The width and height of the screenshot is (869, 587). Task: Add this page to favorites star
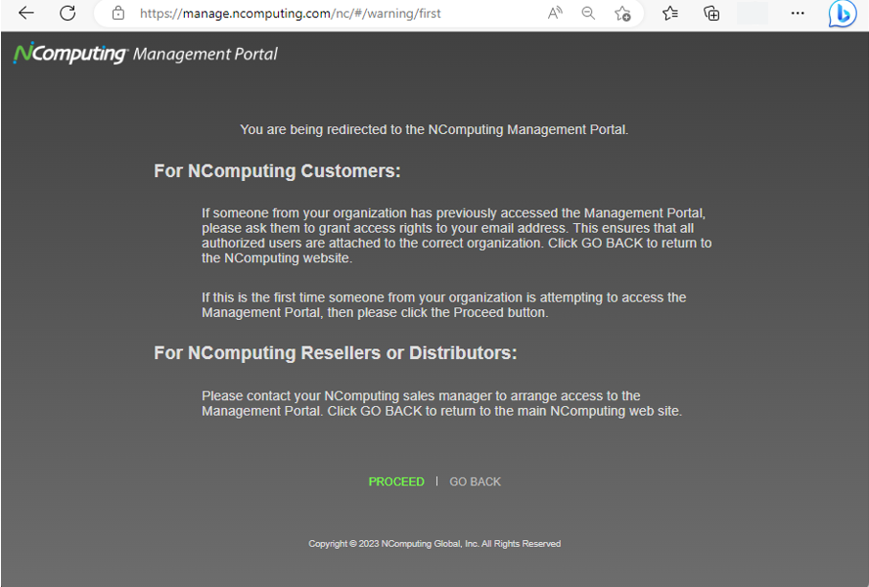coord(622,14)
